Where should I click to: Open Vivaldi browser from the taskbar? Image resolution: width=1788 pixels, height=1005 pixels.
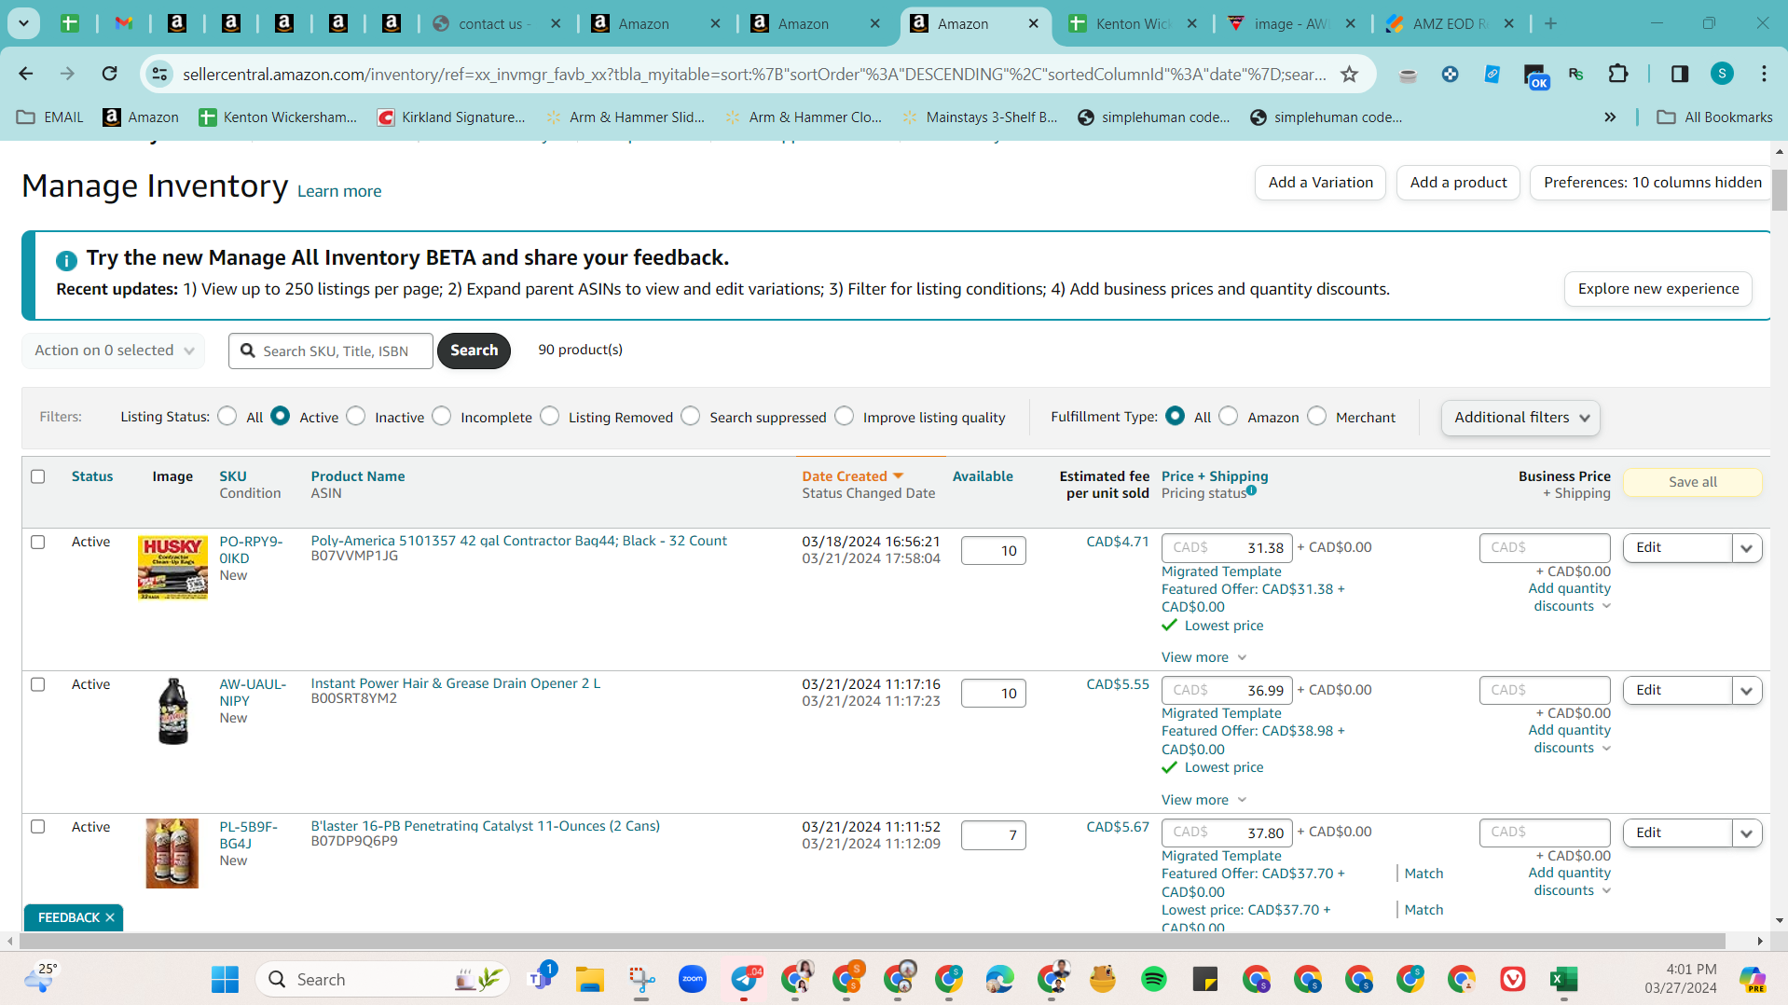coord(1512,979)
